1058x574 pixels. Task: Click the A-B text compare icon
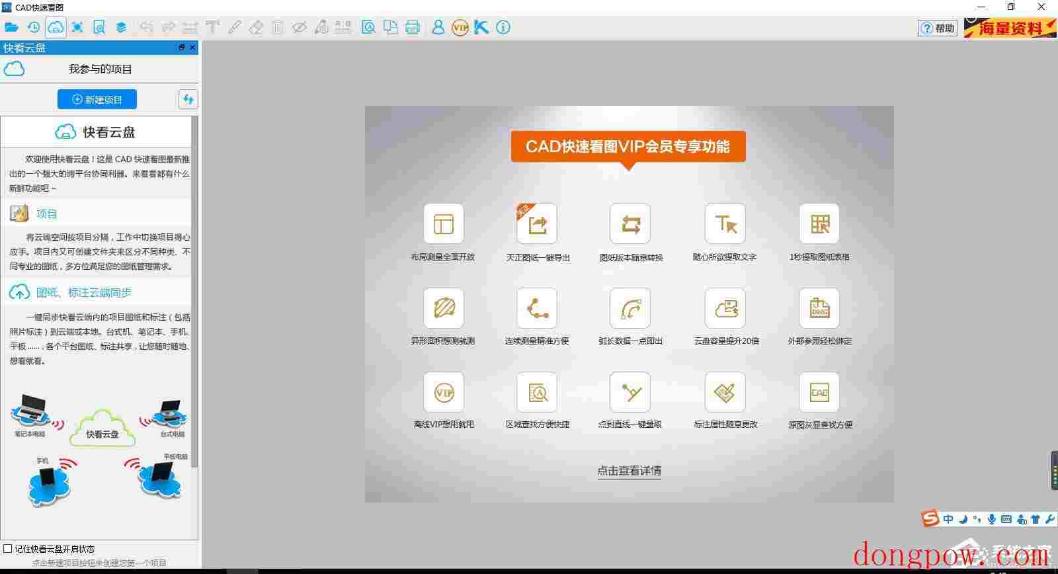343,27
